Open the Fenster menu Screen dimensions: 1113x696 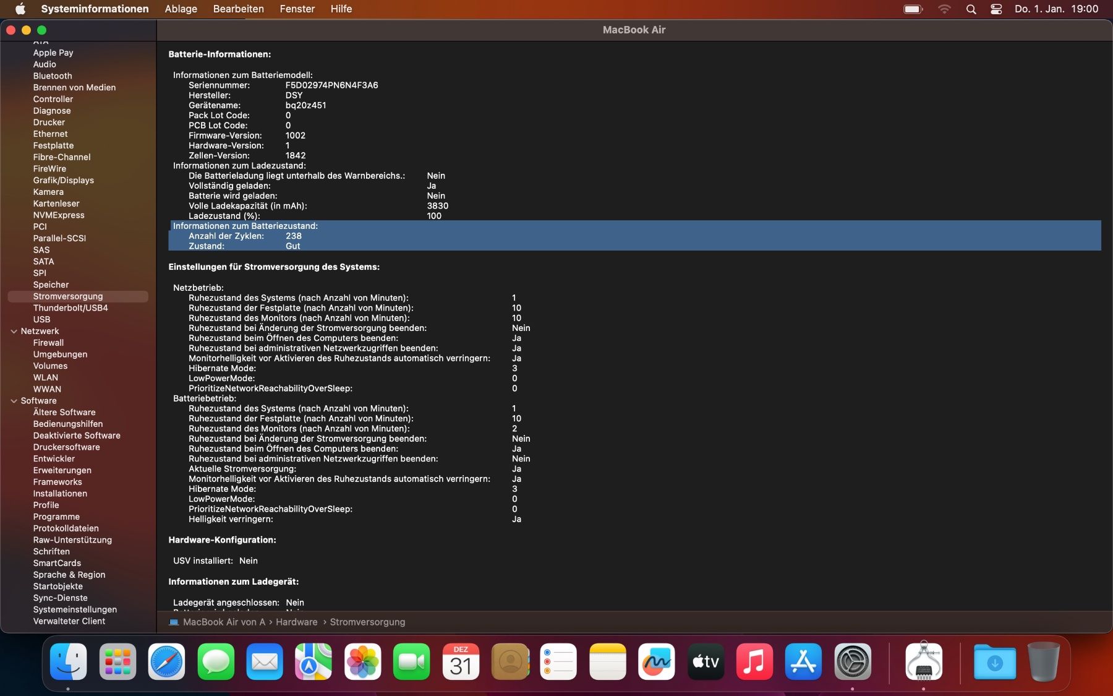[x=297, y=9]
